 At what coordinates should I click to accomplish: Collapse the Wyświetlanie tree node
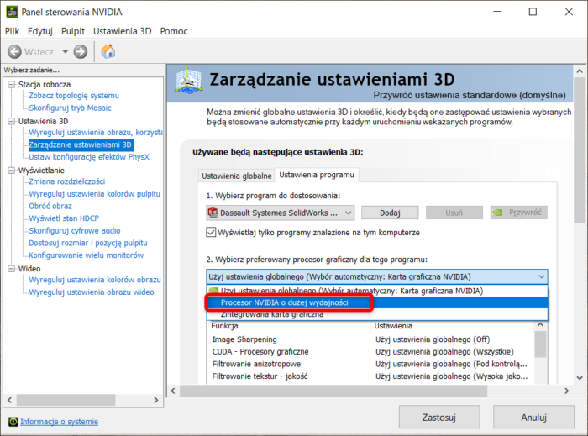12,171
